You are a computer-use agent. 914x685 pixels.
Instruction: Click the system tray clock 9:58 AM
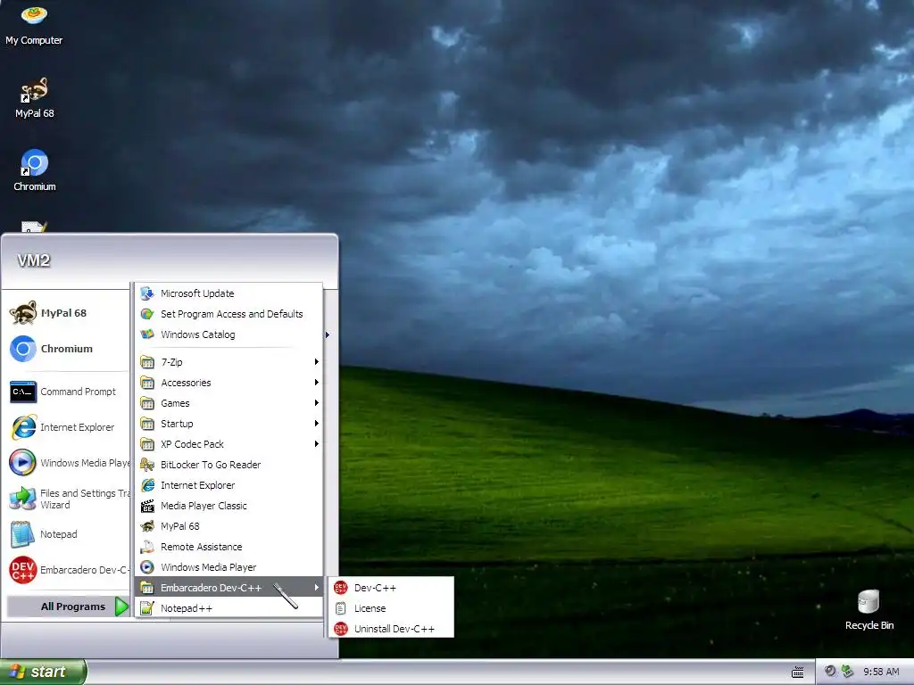(881, 672)
